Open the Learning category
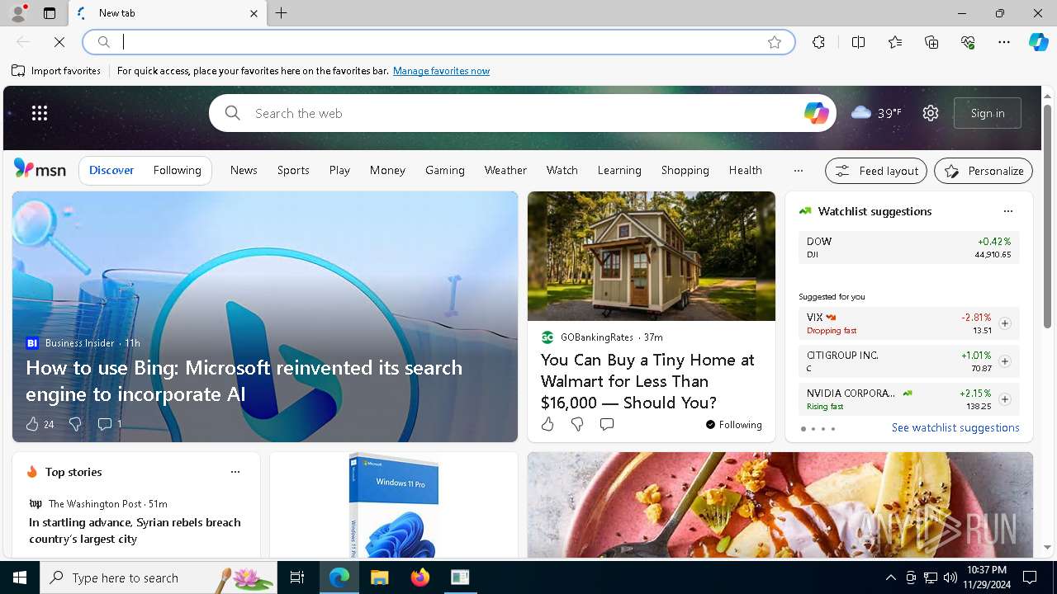 (619, 170)
